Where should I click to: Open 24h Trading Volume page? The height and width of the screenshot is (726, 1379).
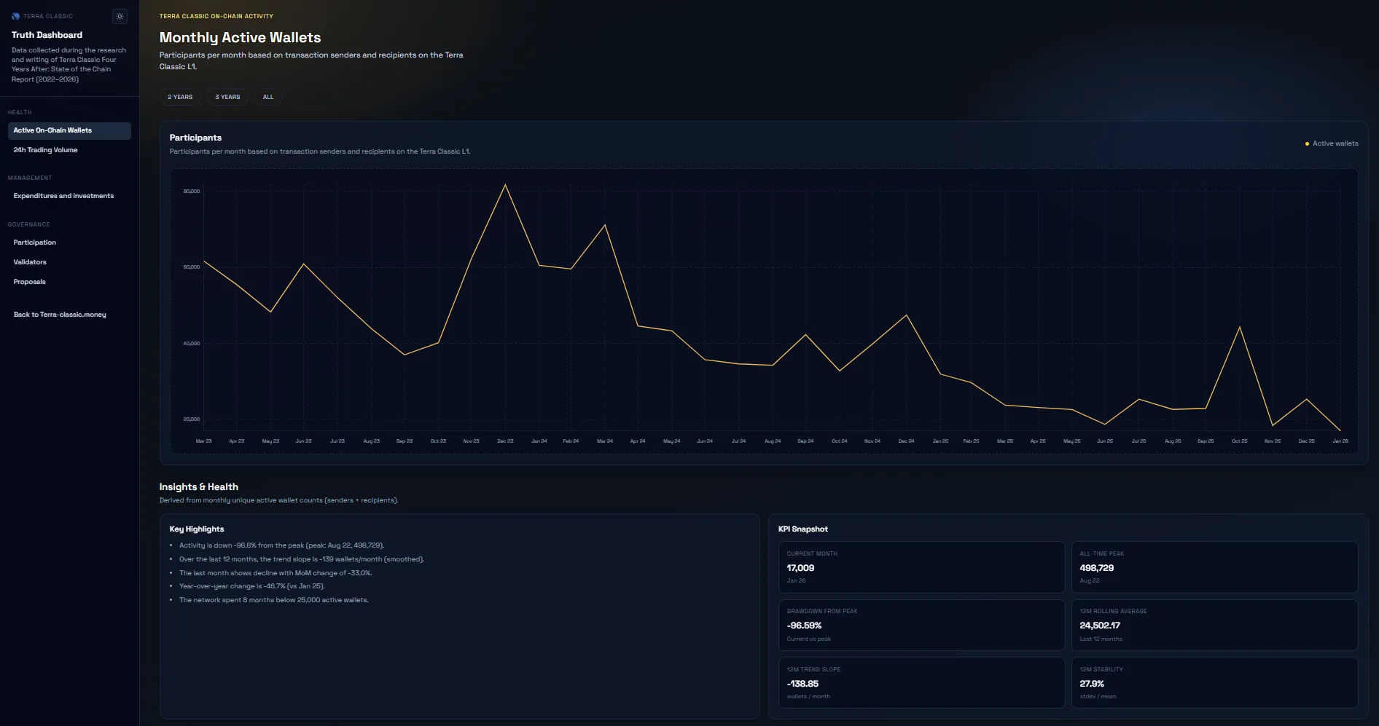[45, 150]
